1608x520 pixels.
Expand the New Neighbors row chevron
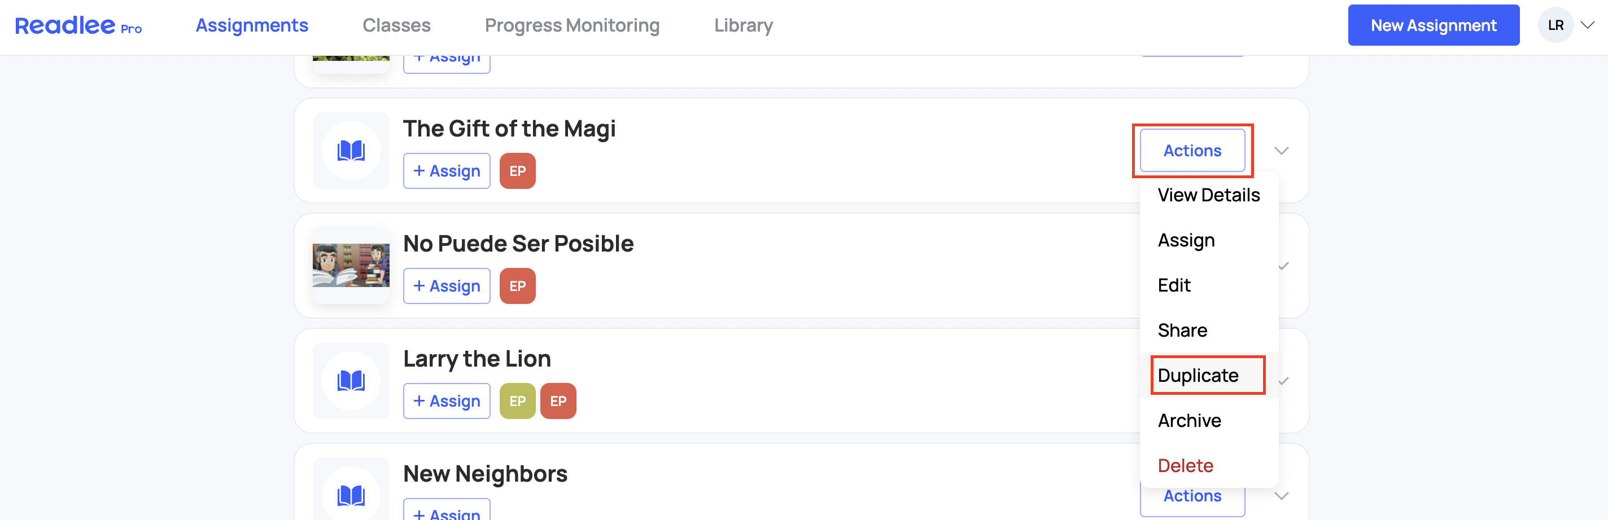[1282, 496]
